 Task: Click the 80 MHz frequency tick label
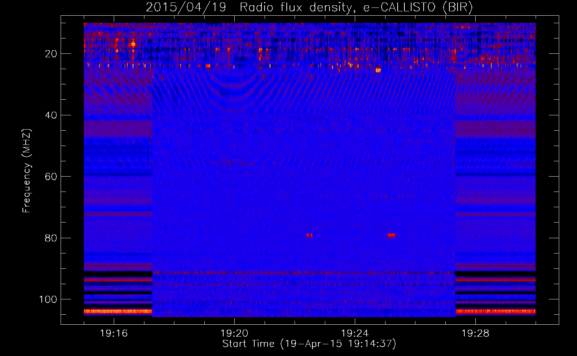(x=51, y=238)
